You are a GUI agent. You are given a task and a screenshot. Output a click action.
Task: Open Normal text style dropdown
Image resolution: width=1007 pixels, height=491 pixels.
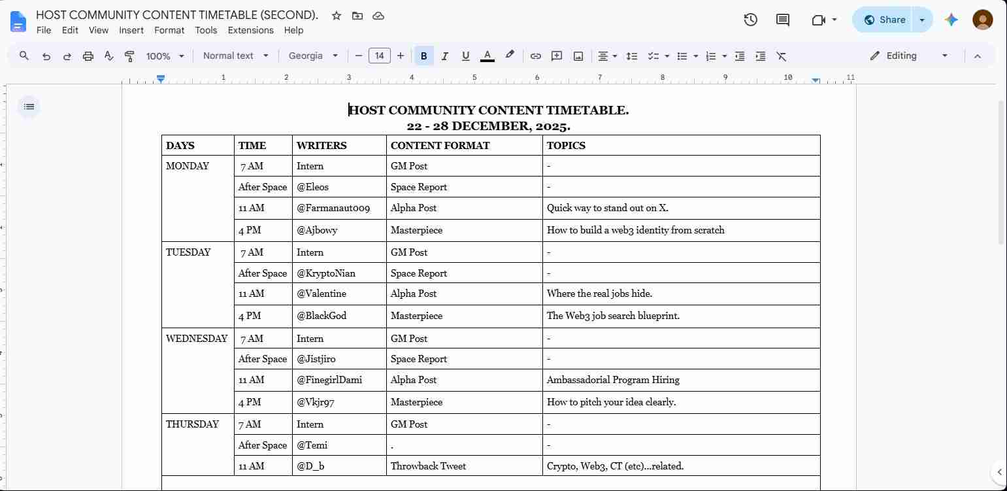pyautogui.click(x=235, y=56)
